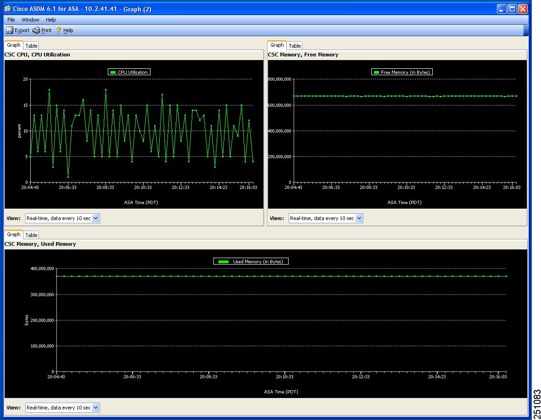Click the CPU Utilization legend green swatch

point(113,72)
